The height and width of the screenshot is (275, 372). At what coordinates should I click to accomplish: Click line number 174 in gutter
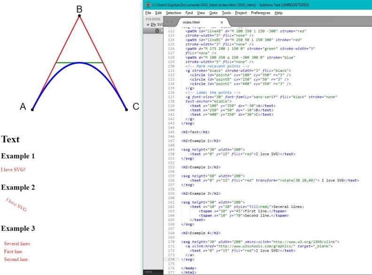171,260
